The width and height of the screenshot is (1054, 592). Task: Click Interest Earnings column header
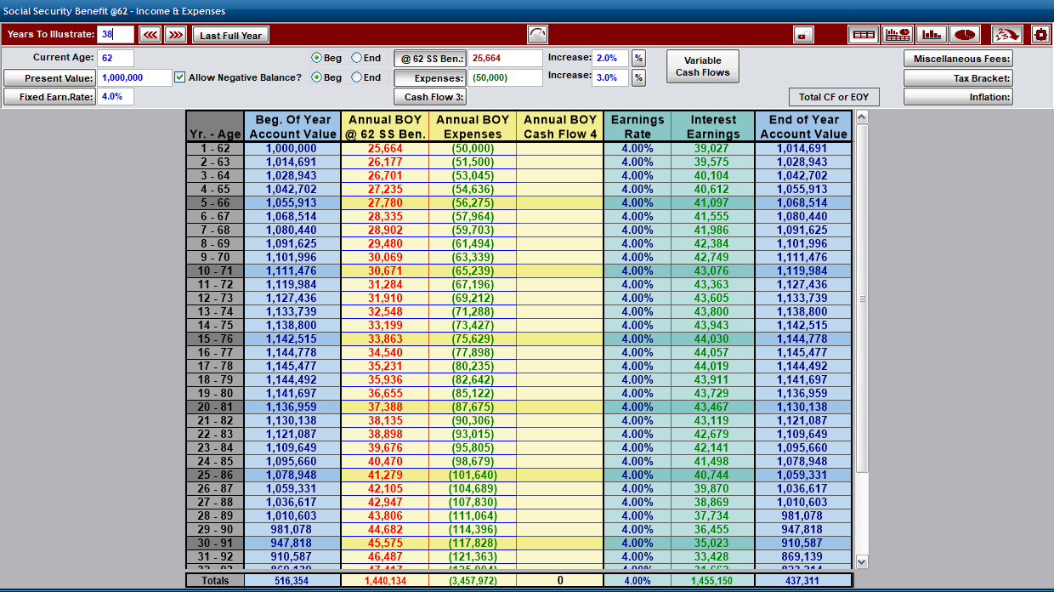[713, 127]
